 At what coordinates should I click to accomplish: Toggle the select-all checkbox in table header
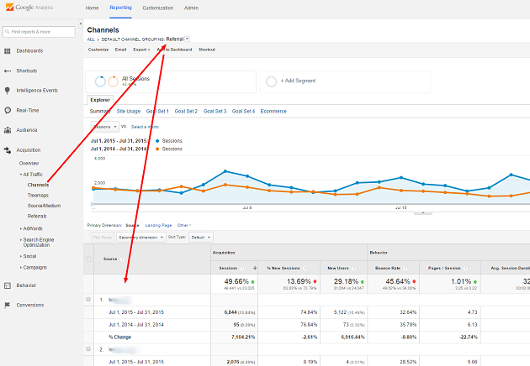(88, 259)
